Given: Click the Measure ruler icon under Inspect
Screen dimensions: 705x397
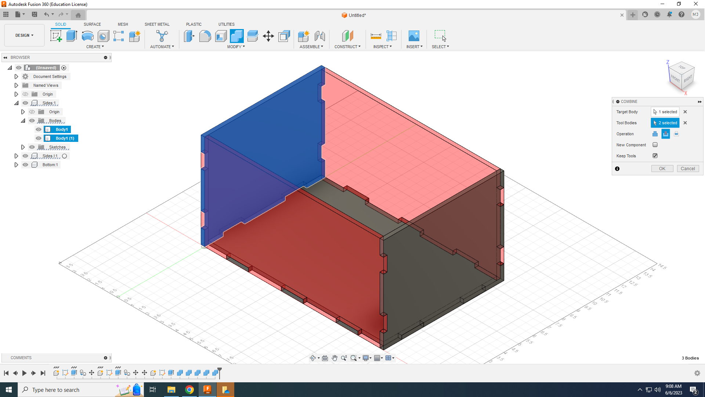Looking at the screenshot, I should click(x=376, y=36).
